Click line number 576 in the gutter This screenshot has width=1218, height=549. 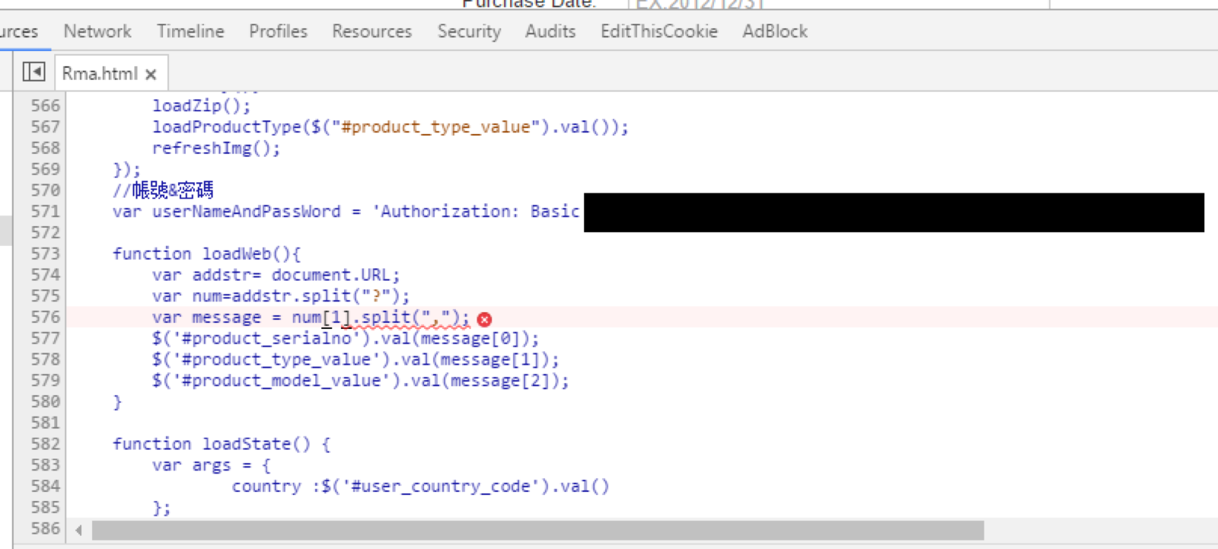point(45,317)
